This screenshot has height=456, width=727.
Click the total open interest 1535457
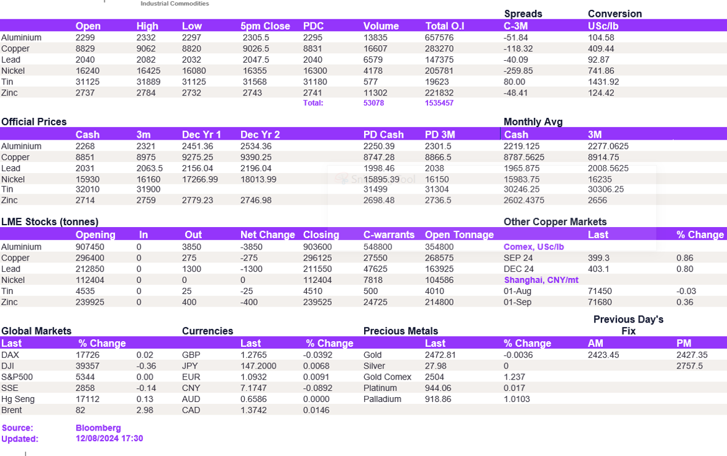(439, 103)
